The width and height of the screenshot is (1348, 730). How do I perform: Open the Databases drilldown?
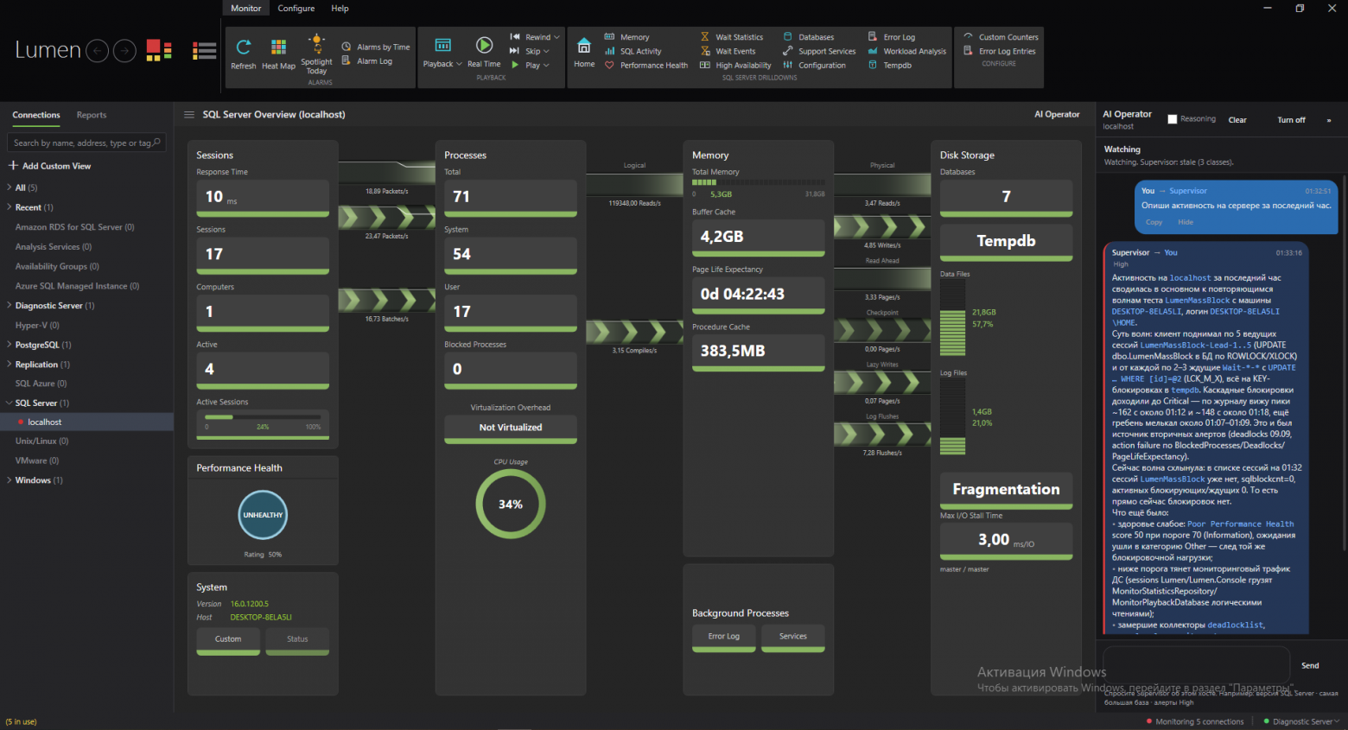pos(809,37)
